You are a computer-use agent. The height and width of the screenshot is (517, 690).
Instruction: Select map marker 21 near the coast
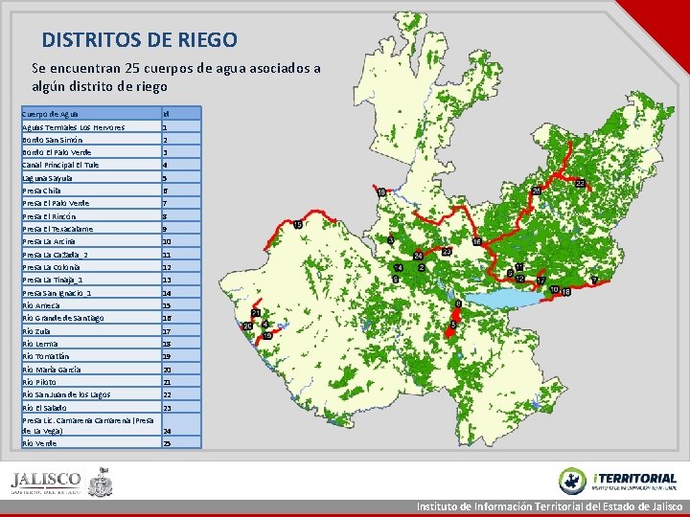tap(256, 313)
